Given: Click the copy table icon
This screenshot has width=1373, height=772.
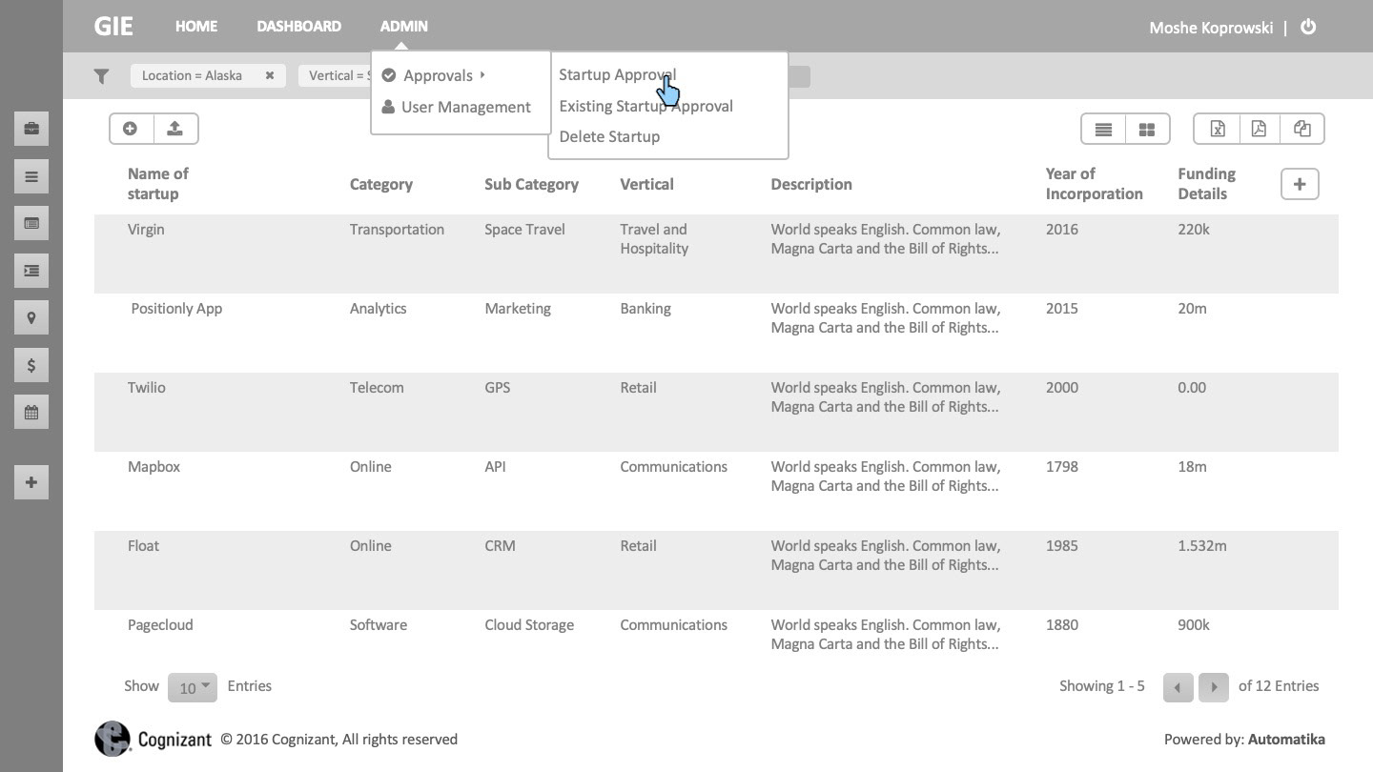Looking at the screenshot, I should coord(1301,129).
